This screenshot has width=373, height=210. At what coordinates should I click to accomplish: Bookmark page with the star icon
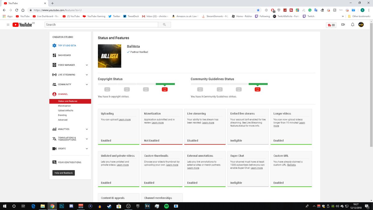coord(258,10)
